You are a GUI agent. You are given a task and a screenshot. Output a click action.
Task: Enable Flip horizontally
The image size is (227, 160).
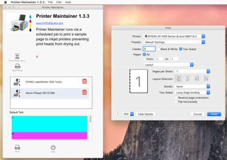[176, 101]
